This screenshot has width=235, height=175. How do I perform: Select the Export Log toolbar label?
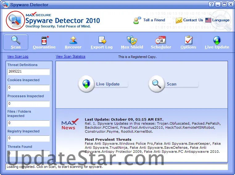pyautogui.click(x=101, y=47)
